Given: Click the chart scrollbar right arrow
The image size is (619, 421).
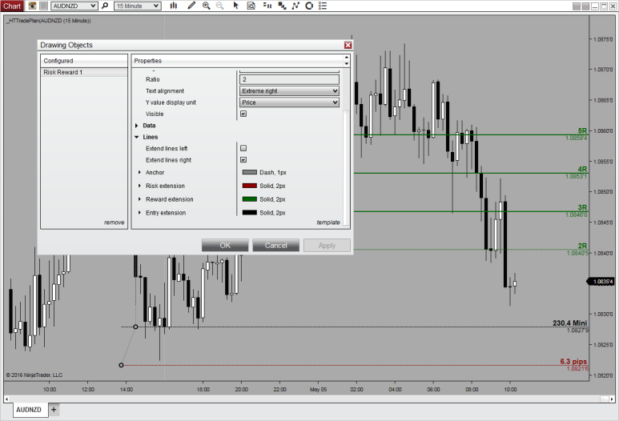Looking at the screenshot, I should 613,399.
